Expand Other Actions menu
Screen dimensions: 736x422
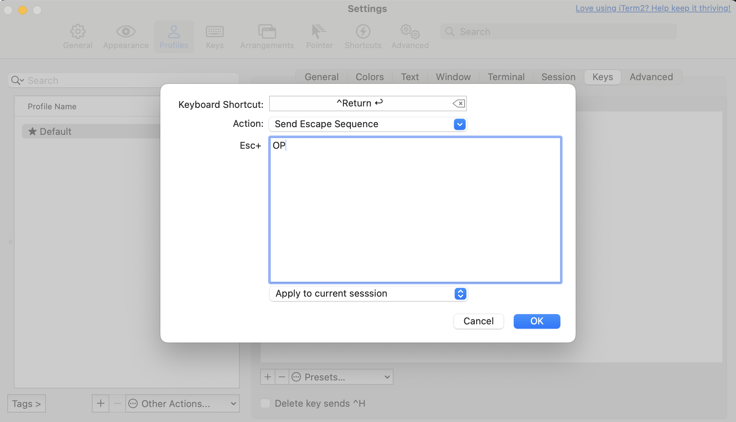(x=182, y=403)
